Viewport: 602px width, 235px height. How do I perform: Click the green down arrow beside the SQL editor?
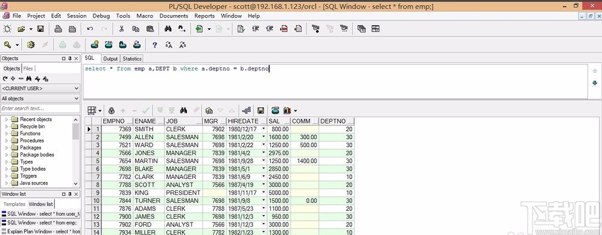(595, 83)
